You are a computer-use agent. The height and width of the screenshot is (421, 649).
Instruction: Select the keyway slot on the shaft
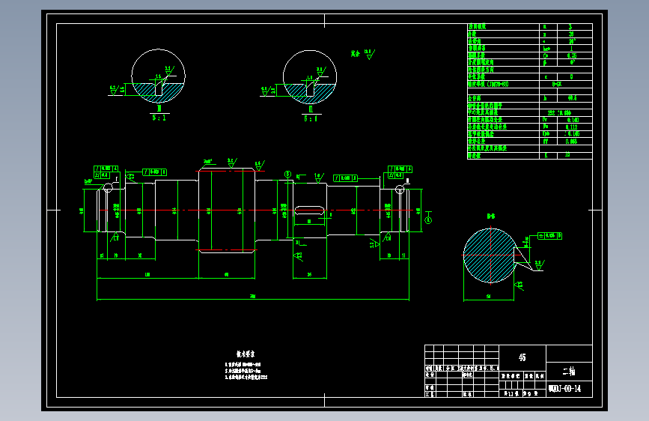pos(308,210)
